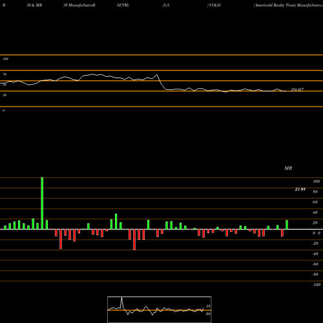Click the -20 label on MR axis

(x=315, y=244)
